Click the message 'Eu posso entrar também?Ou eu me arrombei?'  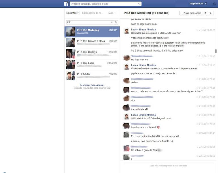(x=155, y=136)
